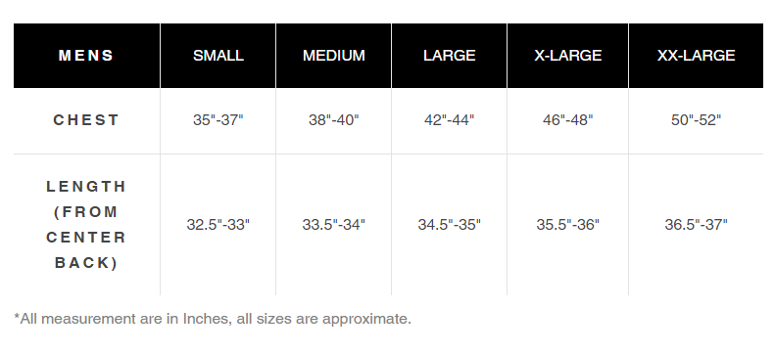Click the 32.5"-33" length value
The width and height of the screenshot is (775, 353).
[x=218, y=225]
